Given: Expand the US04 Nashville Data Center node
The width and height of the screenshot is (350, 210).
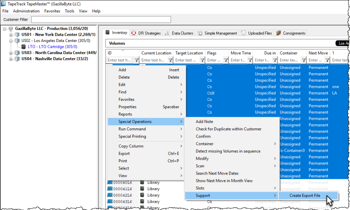Looking at the screenshot, I should click(11, 59).
